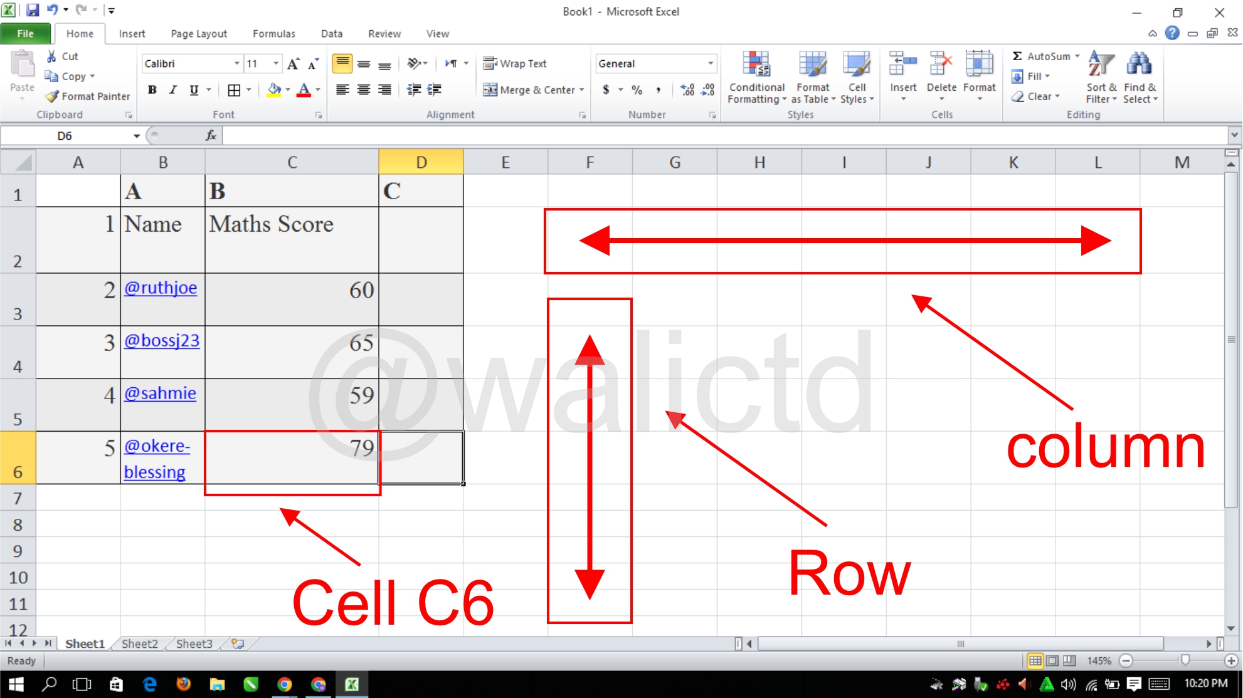The width and height of the screenshot is (1243, 698).
Task: Click Decrease Decimal button
Action: 708,90
